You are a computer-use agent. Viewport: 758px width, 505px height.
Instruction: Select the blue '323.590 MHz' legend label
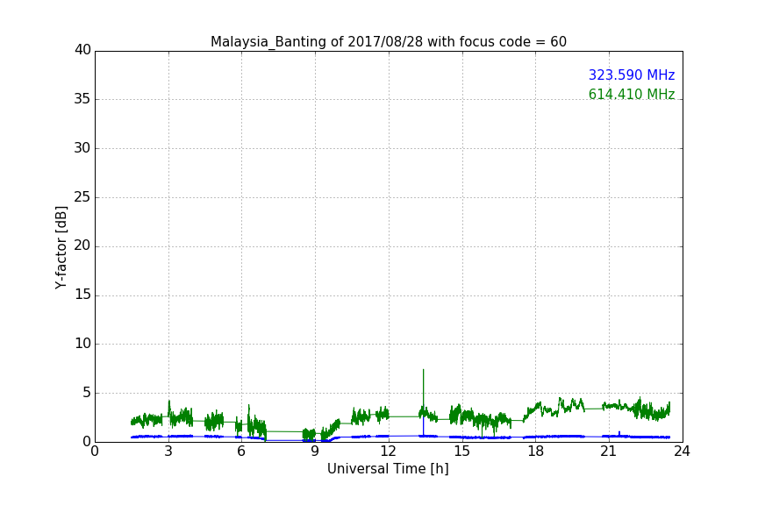pyautogui.click(x=632, y=75)
